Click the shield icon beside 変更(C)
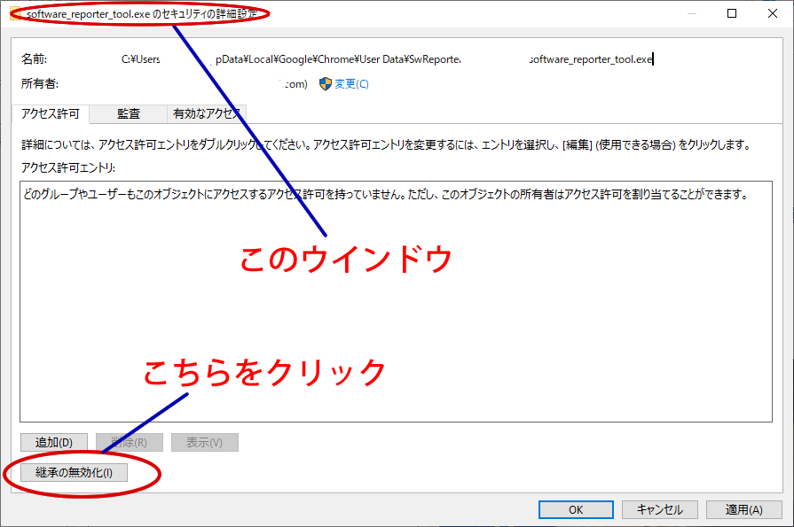Screen dimensions: 794x527 pyautogui.click(x=326, y=84)
